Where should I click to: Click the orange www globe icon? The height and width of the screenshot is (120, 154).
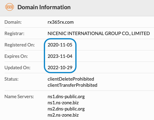point(10,7)
